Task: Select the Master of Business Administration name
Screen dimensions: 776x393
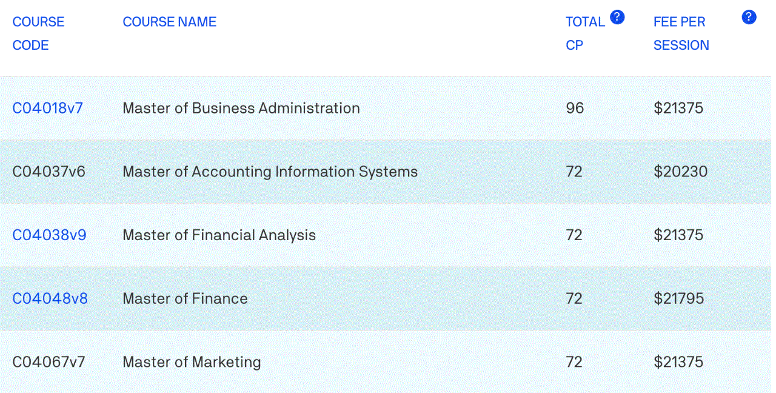Action: pos(241,109)
